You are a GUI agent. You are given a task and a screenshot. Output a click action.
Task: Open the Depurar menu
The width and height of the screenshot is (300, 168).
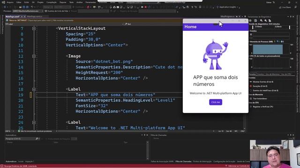click(63, 2)
